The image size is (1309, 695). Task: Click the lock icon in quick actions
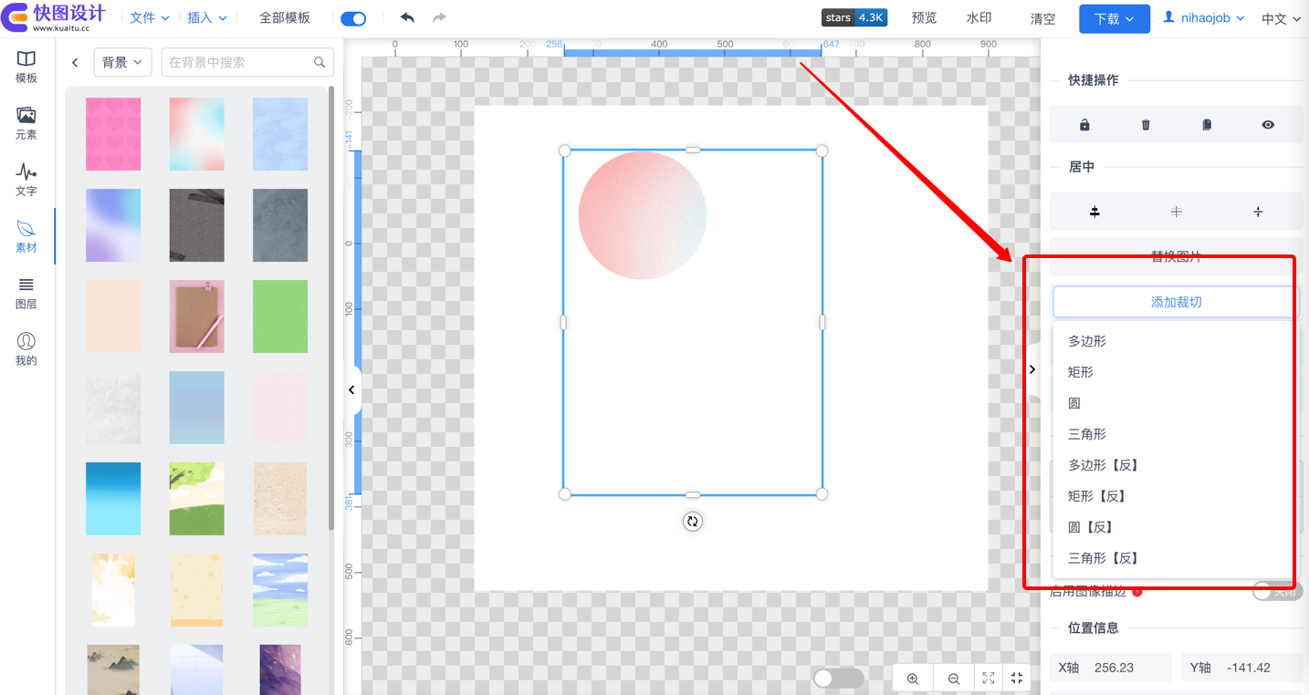[x=1084, y=125]
